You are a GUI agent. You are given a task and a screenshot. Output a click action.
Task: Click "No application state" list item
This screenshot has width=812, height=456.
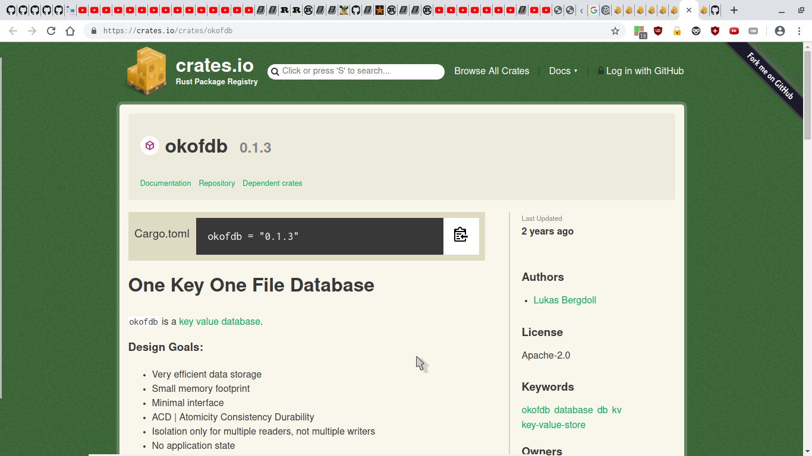click(193, 445)
